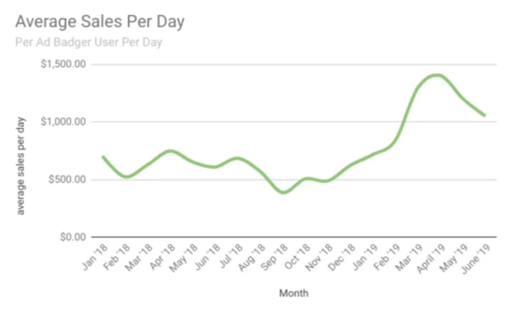Click the green line's highest peak
The image size is (509, 312).
436,76
